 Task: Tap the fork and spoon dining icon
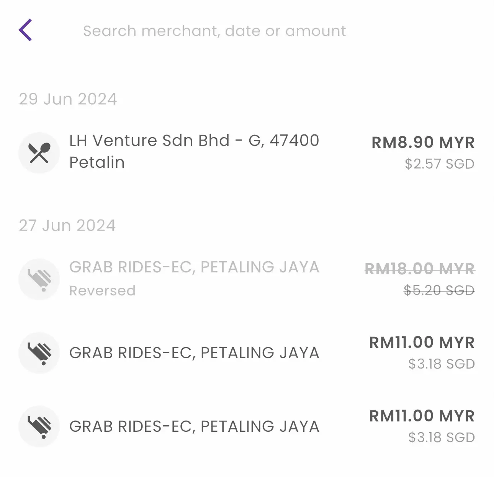[39, 153]
